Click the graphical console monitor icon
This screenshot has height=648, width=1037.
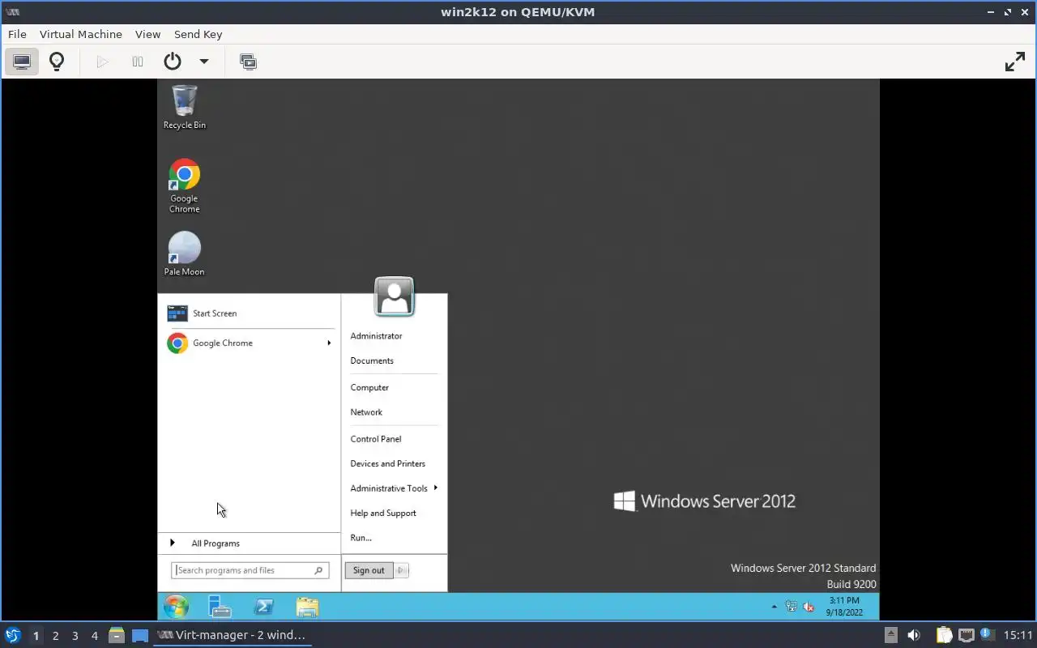point(22,62)
